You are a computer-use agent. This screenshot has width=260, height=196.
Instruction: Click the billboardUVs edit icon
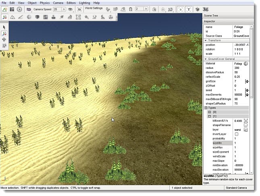tap(246, 121)
